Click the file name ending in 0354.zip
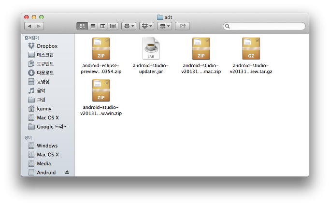The width and height of the screenshot is (330, 206). [101, 69]
